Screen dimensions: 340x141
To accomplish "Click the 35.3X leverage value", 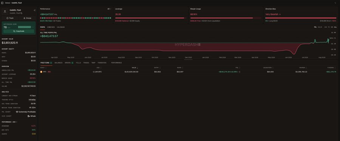I will pos(118,14).
